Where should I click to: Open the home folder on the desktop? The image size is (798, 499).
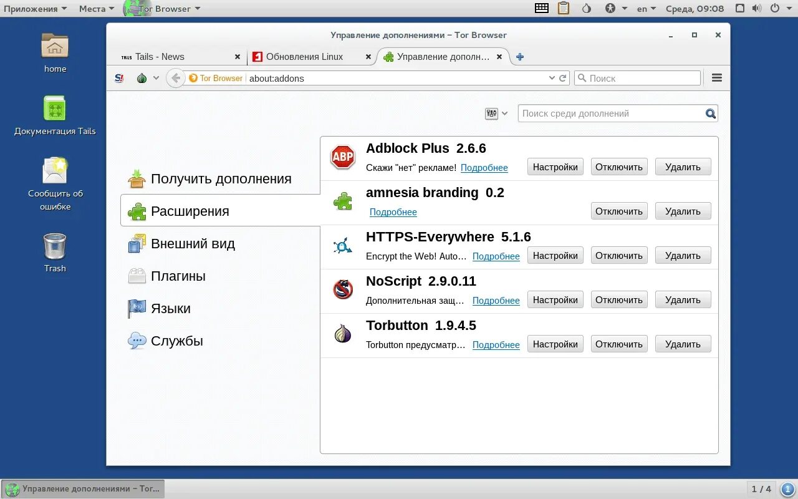[x=55, y=53]
